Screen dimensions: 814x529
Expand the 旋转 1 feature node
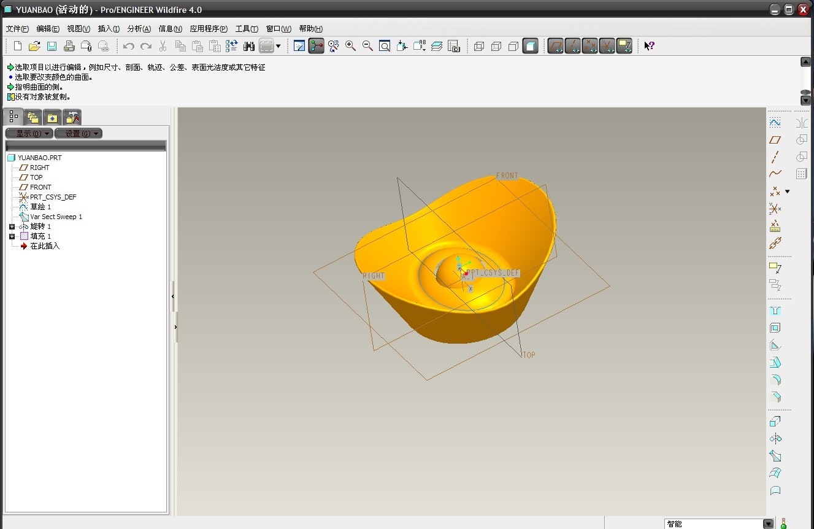[12, 226]
